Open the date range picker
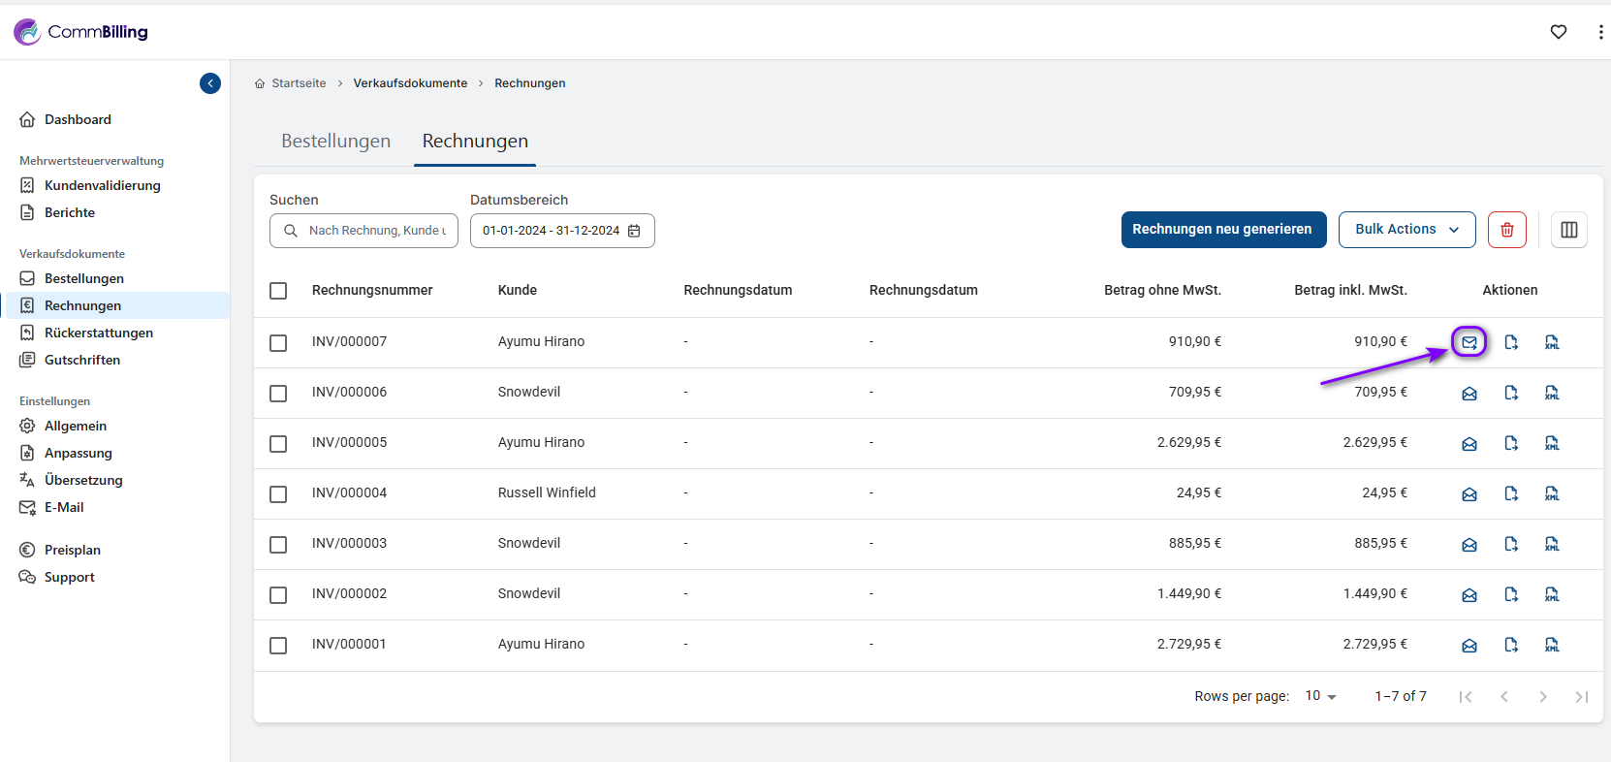This screenshot has width=1611, height=762. pyautogui.click(x=562, y=231)
